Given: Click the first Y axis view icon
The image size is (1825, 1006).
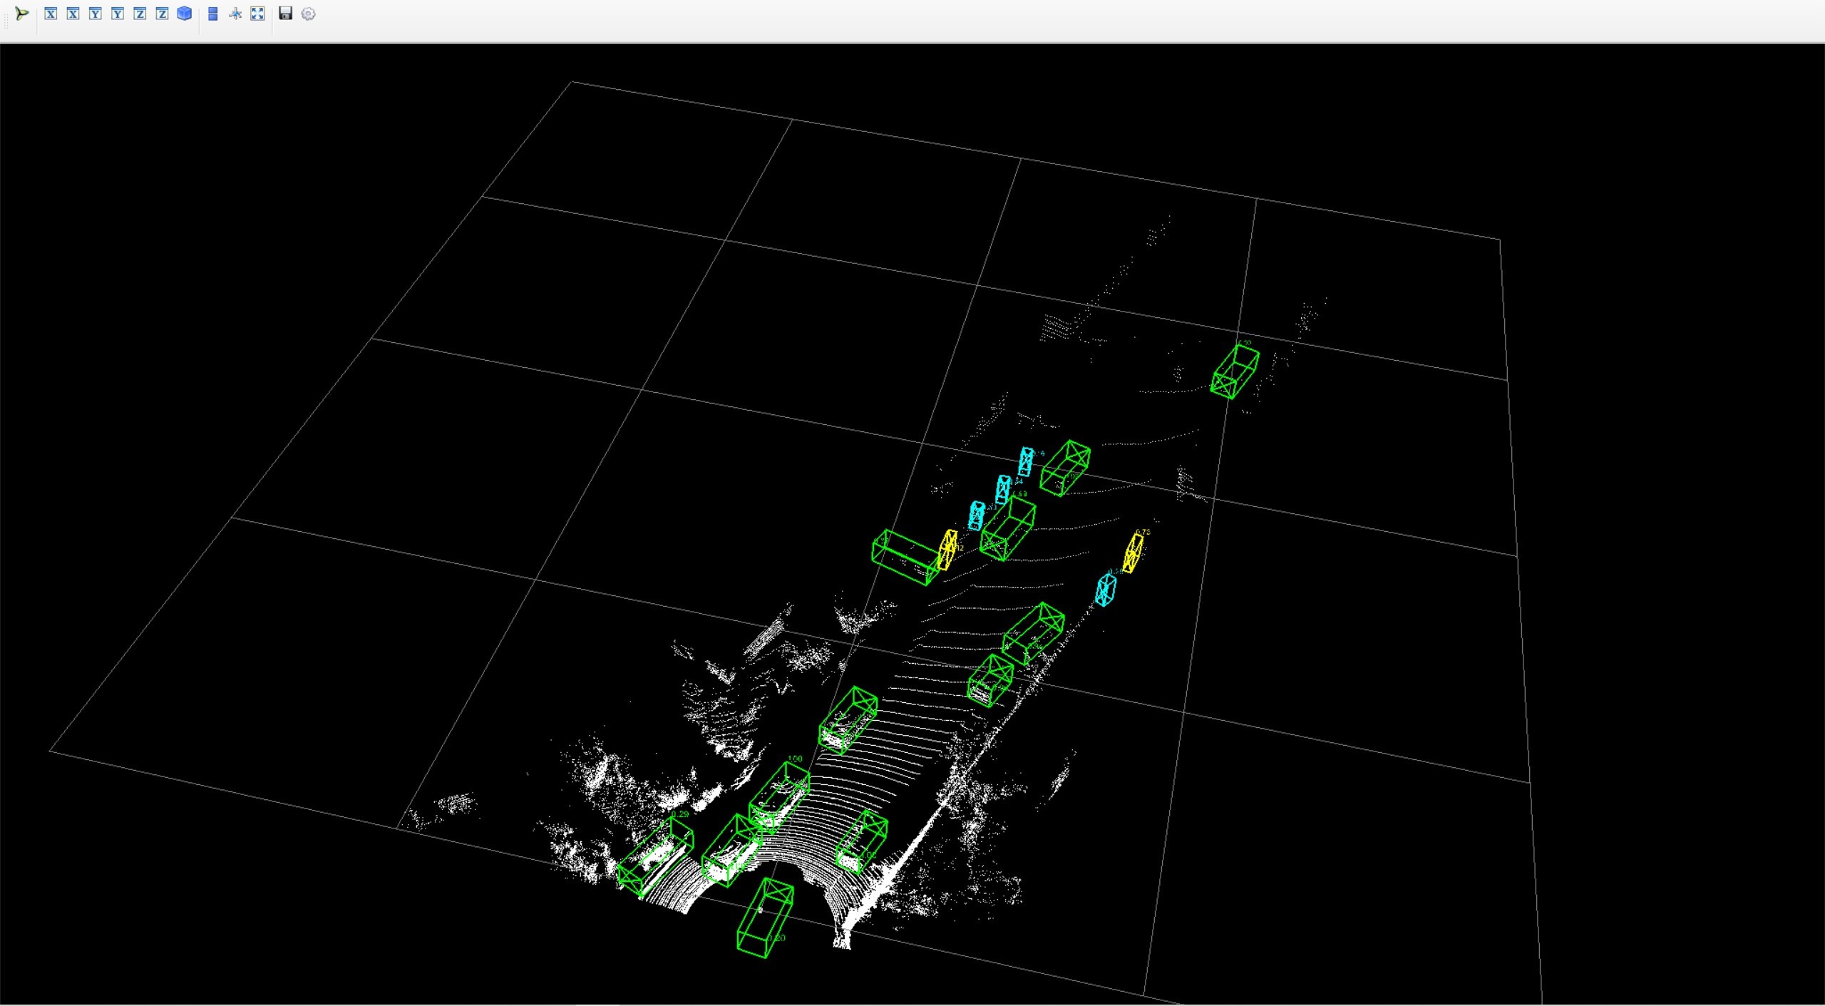Looking at the screenshot, I should (x=96, y=14).
